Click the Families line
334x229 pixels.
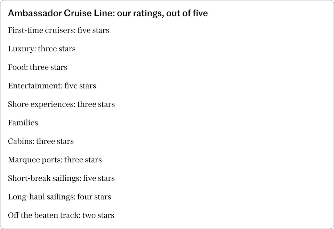[23, 123]
